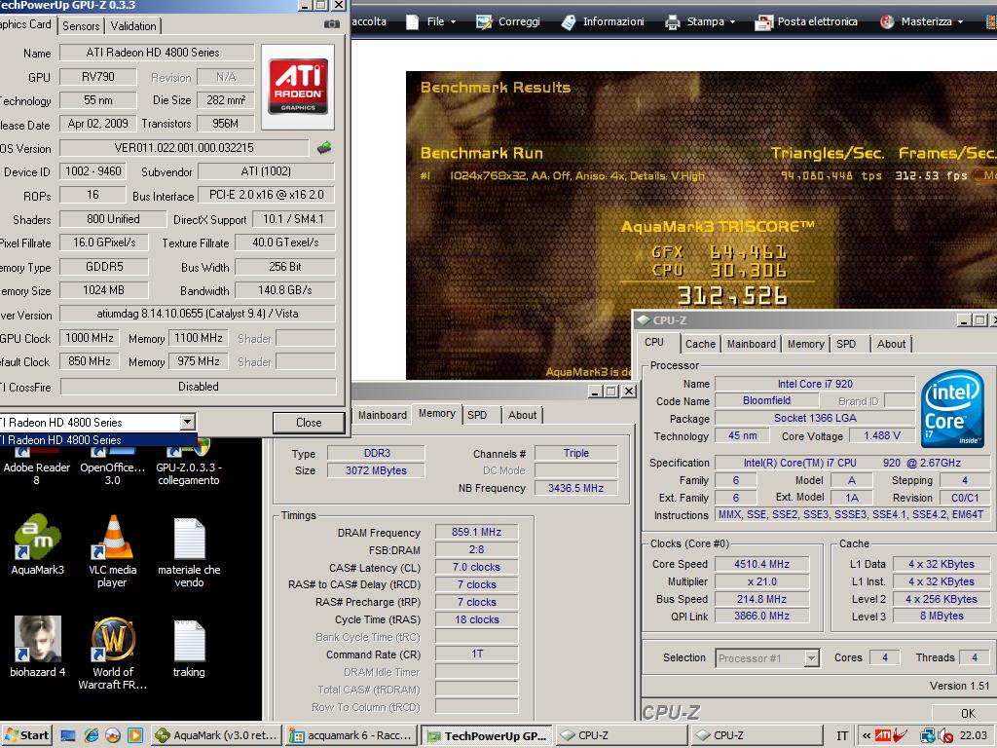Click the taskbar clock showing 22.03

coord(973,736)
